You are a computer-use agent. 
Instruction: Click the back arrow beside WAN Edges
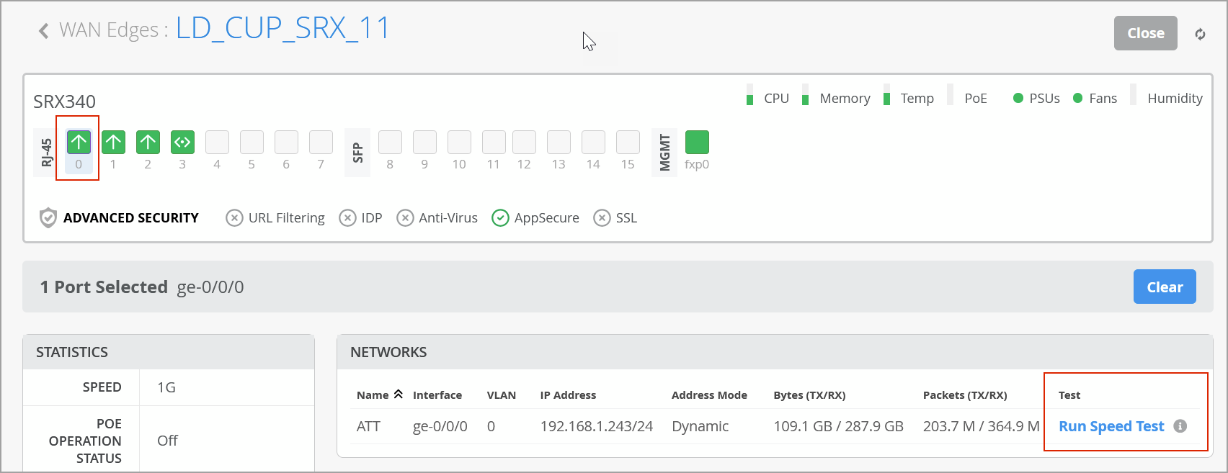click(x=44, y=31)
